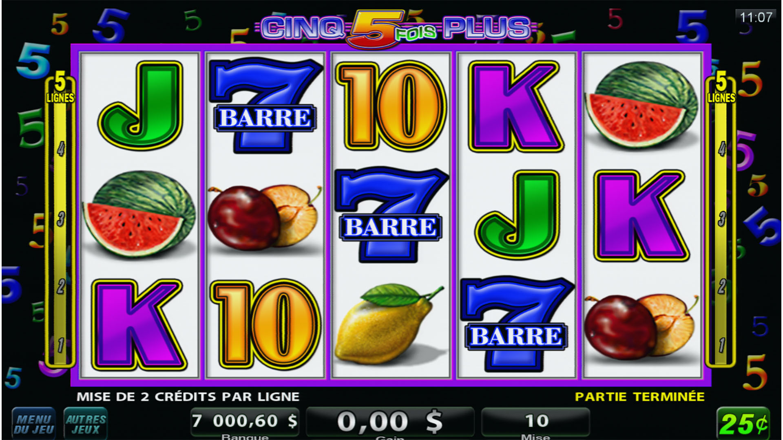Open the Autres Jeux button
The width and height of the screenshot is (783, 440).
pos(86,424)
